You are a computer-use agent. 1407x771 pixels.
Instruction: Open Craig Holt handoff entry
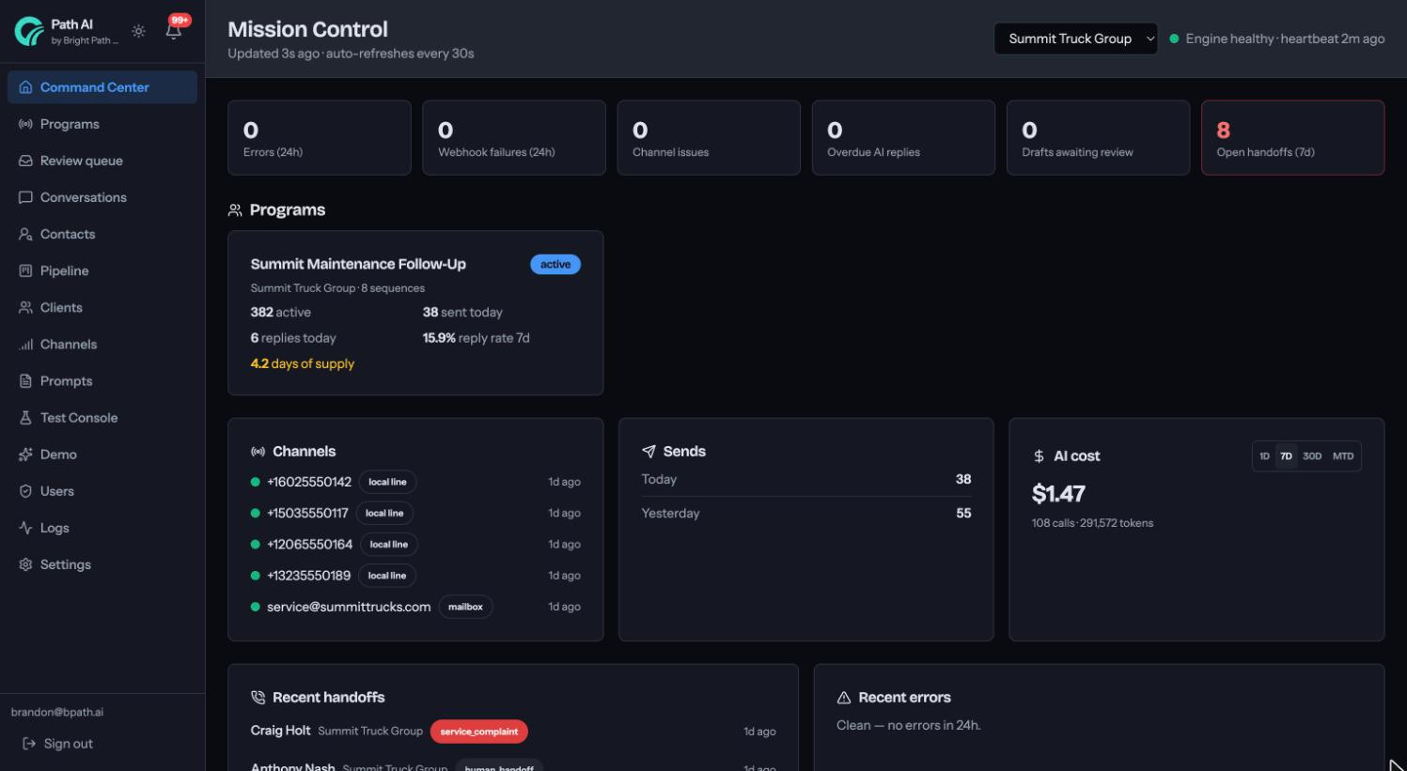513,731
